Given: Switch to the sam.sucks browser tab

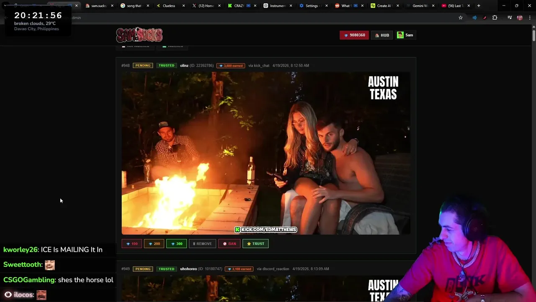Looking at the screenshot, I should pos(99,6).
